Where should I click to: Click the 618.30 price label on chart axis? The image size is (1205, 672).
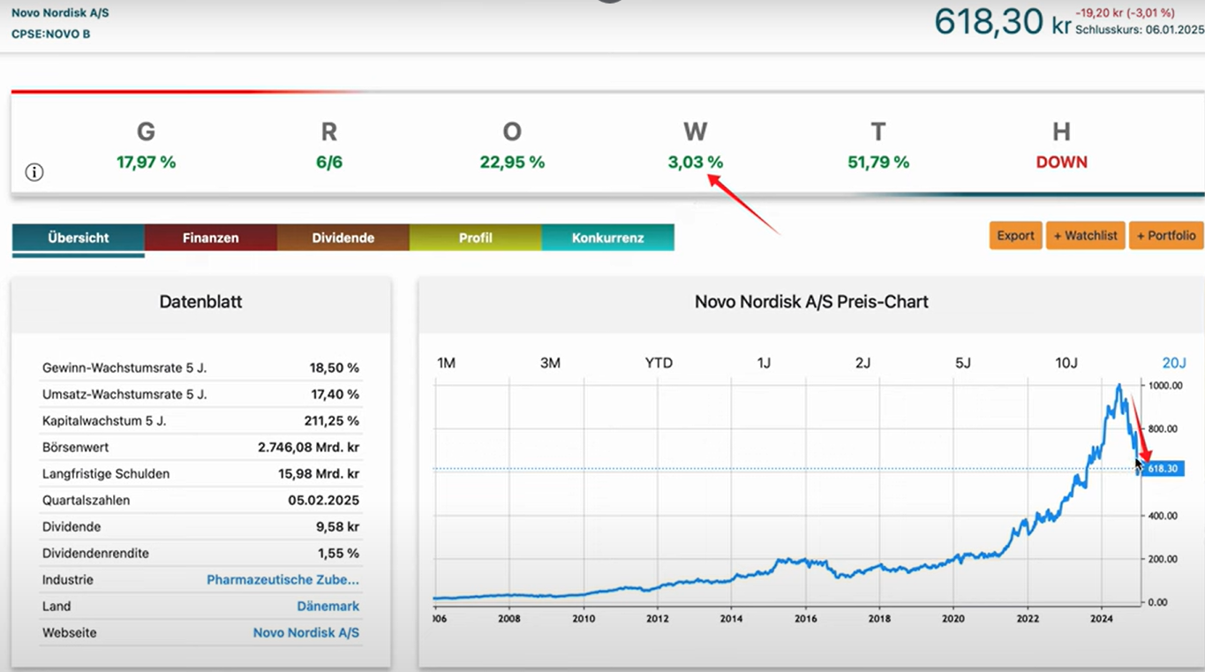[x=1162, y=469]
